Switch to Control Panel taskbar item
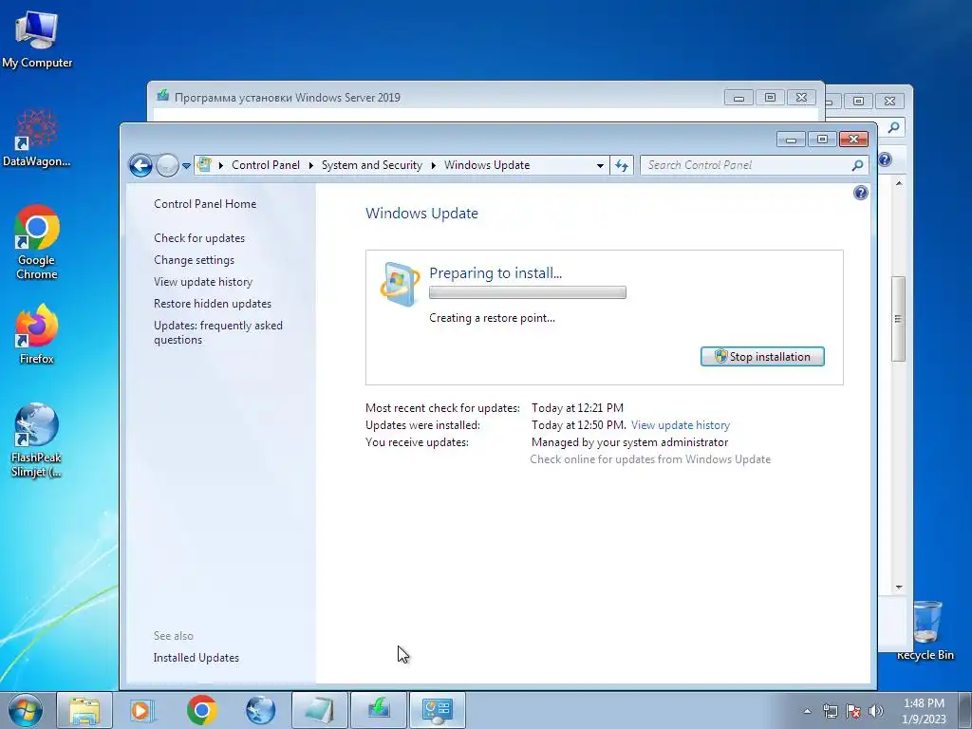This screenshot has width=972, height=729. pyautogui.click(x=438, y=710)
